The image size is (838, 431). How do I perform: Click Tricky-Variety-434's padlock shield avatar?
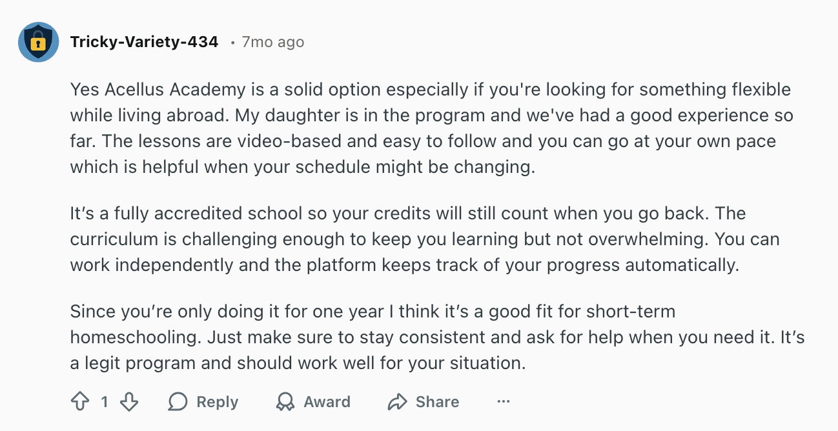point(39,42)
